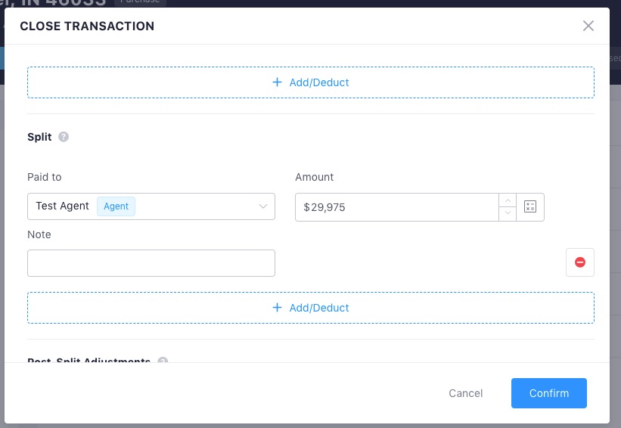Click the empty Note input field

(x=151, y=263)
